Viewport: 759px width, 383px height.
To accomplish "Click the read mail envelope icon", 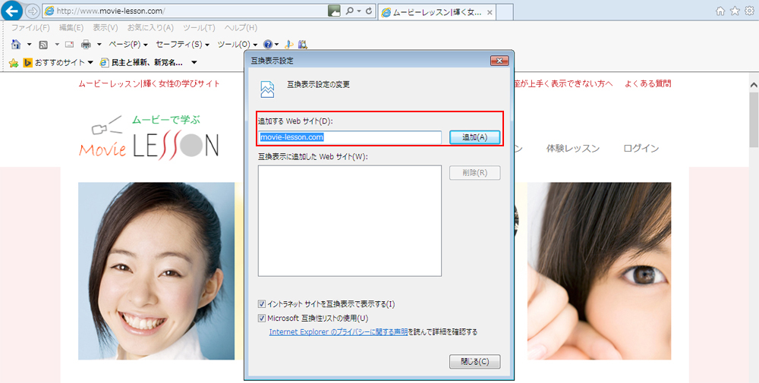I will [70, 45].
